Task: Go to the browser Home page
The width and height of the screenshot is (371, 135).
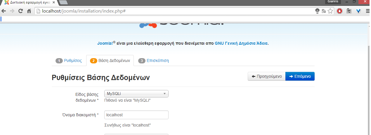Action: [x=29, y=11]
